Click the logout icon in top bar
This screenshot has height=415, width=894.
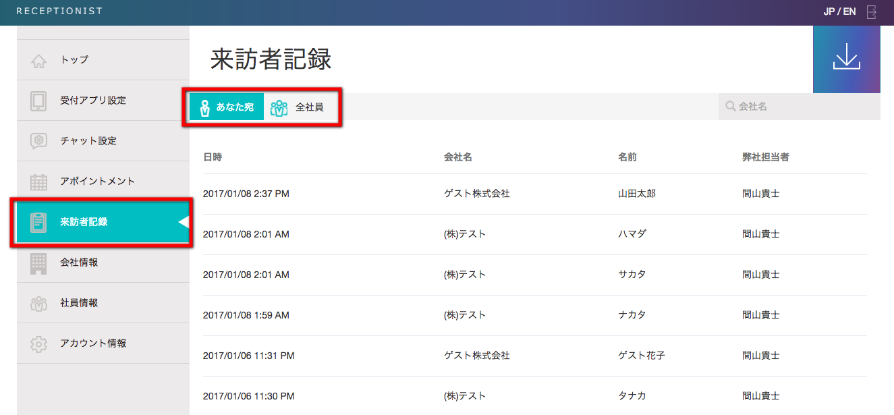(872, 12)
